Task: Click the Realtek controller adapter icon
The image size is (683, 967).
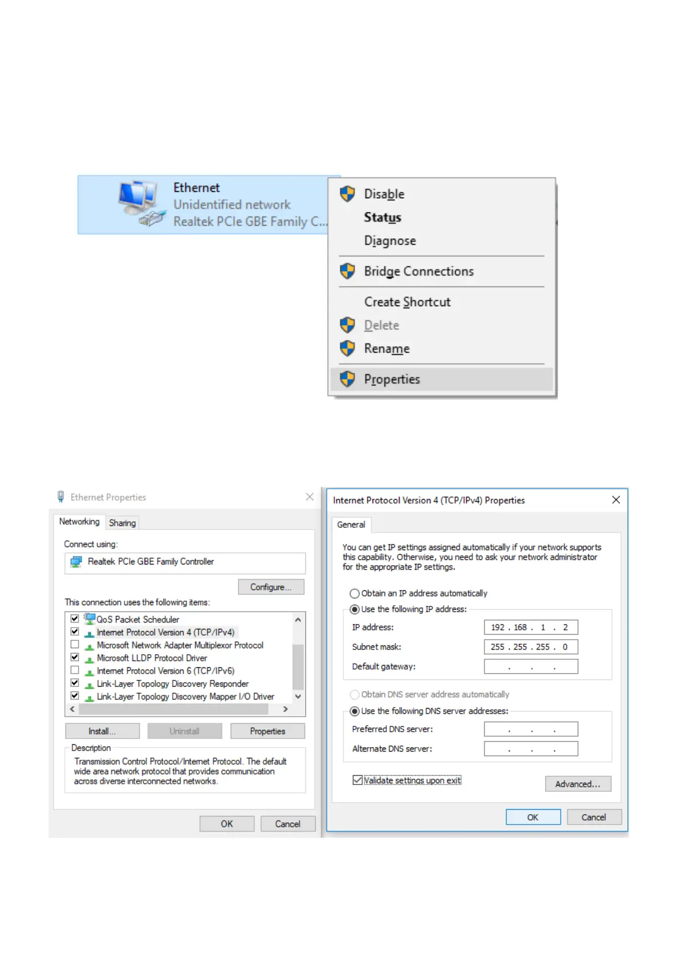Action: tap(76, 562)
